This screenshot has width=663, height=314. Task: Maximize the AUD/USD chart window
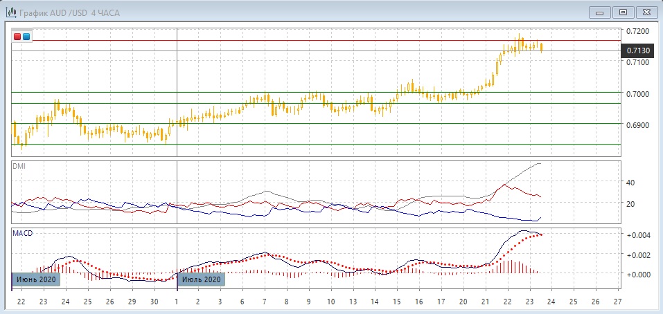click(623, 12)
